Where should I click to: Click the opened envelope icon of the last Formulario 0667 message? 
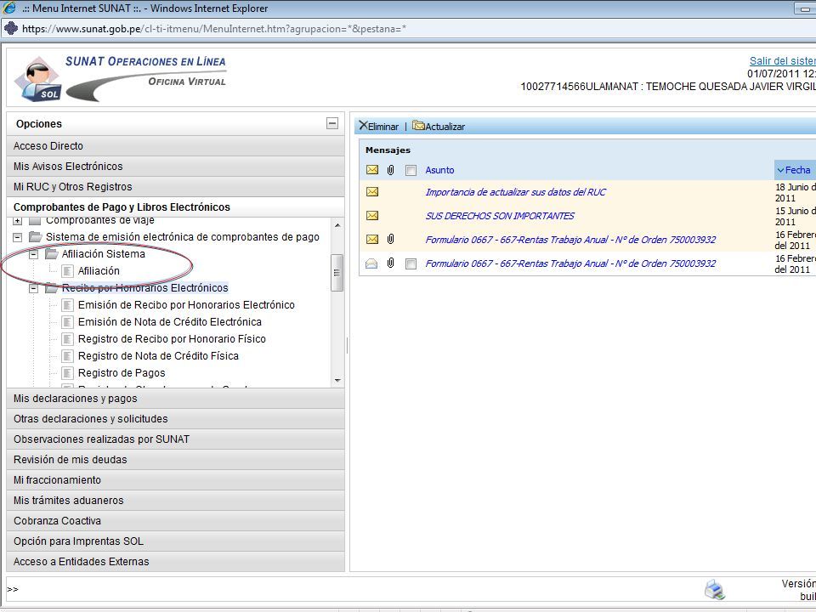tap(371, 263)
